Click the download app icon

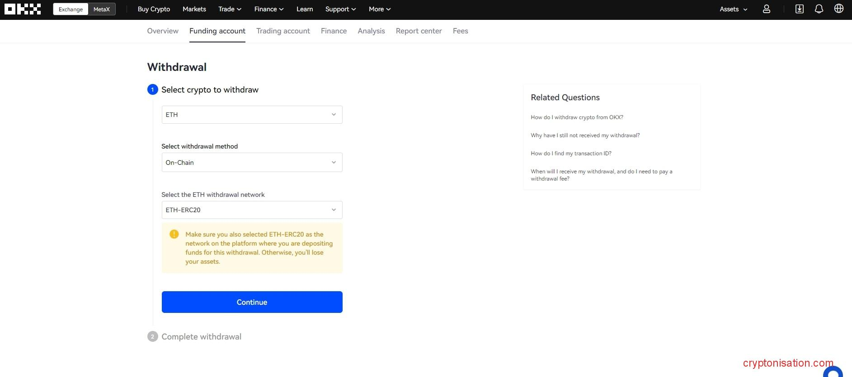click(x=799, y=9)
